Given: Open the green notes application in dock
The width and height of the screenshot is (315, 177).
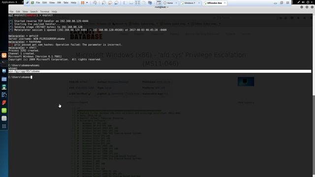Looking at the screenshot, I should (x=4, y=111).
